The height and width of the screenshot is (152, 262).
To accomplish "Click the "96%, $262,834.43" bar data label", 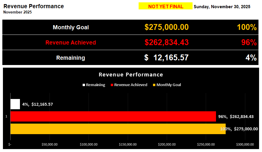I will [x=236, y=117].
